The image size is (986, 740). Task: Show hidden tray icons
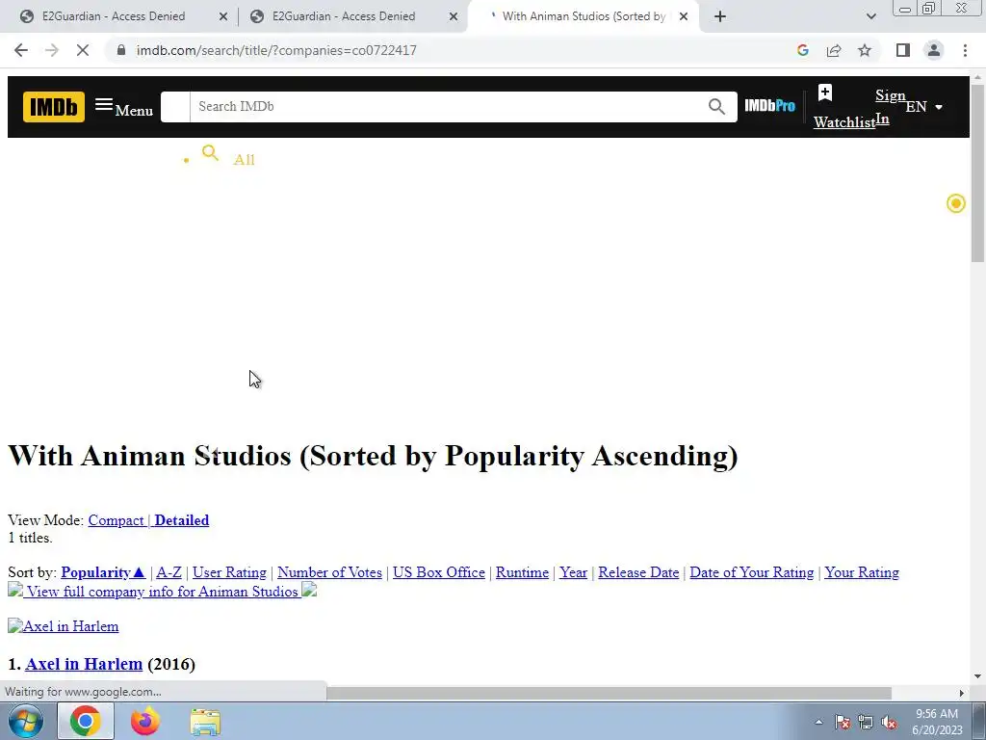click(818, 723)
